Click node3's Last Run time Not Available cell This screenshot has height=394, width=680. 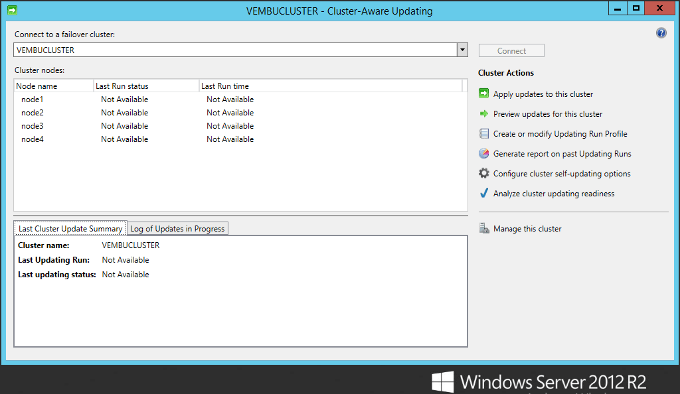(x=230, y=126)
